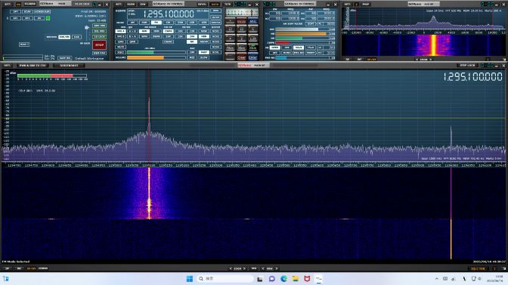The width and height of the screenshot is (508, 285).
Task: Toggle STEP LOCK in Main SP
Action: 467,66
